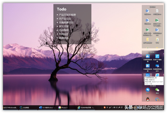
Task: Open the blank text file icon in top group
Action: (157, 11)
